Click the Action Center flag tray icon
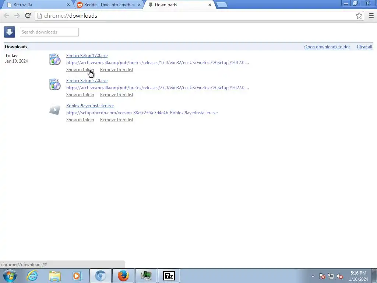377x283 pixels. [x=322, y=276]
